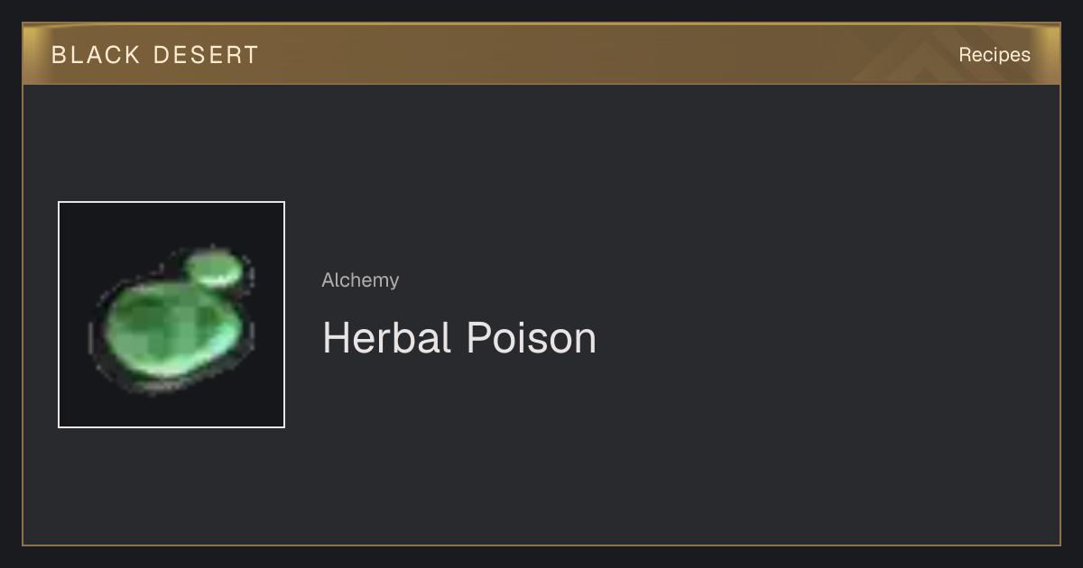Select the small green droplet in icon
Screen dimensions: 1083x568
tap(215, 269)
